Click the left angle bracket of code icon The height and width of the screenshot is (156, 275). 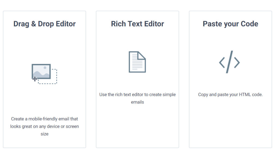coord(222,63)
